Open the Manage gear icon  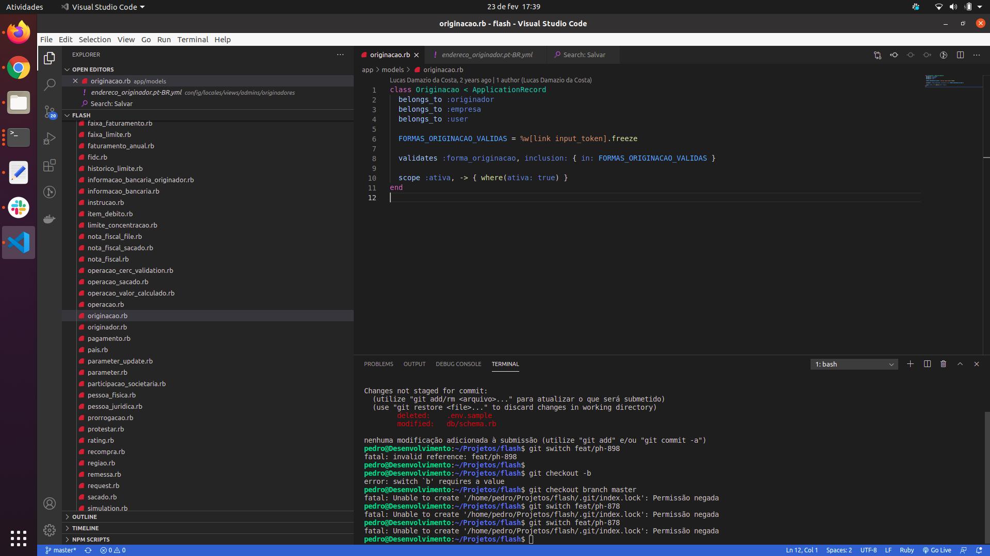pyautogui.click(x=49, y=530)
